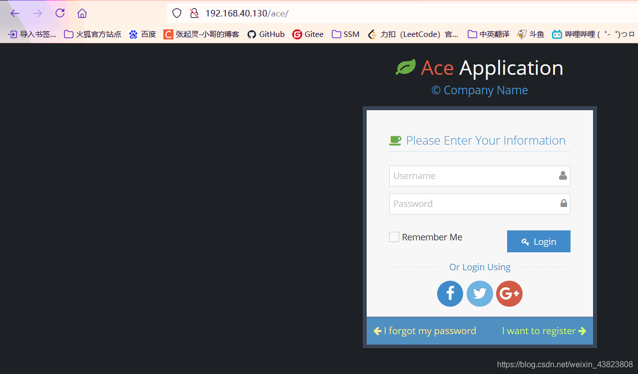This screenshot has height=374, width=638.
Task: Click the I want to register link
Action: tap(544, 331)
